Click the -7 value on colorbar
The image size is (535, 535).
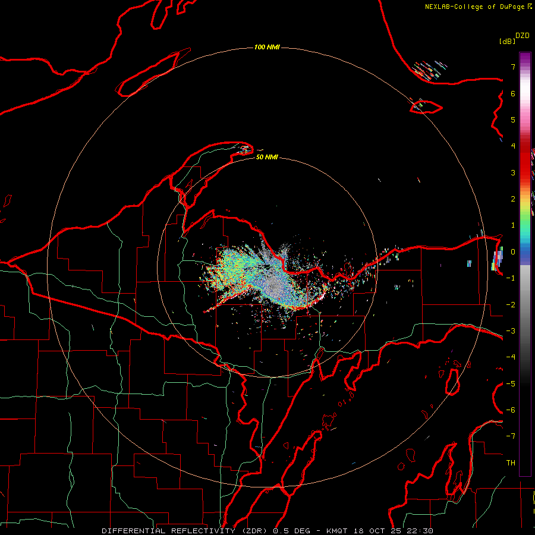pos(511,436)
